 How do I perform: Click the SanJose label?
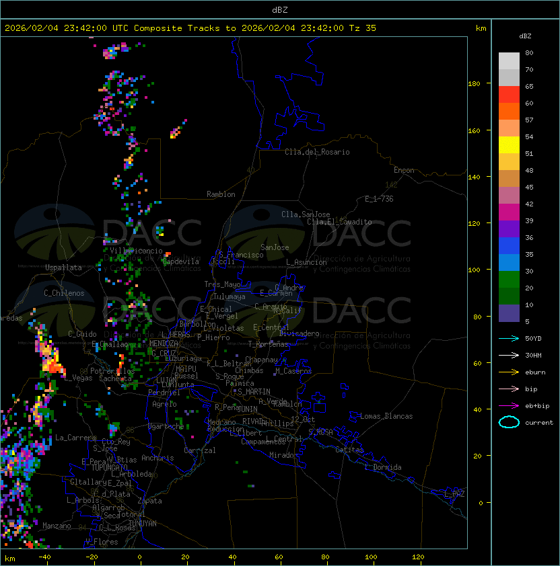[275, 247]
